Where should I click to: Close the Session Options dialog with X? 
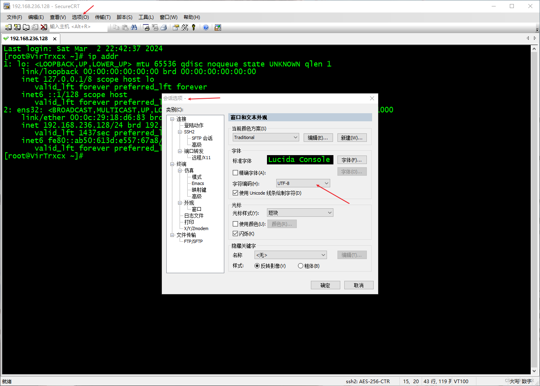[x=372, y=98]
